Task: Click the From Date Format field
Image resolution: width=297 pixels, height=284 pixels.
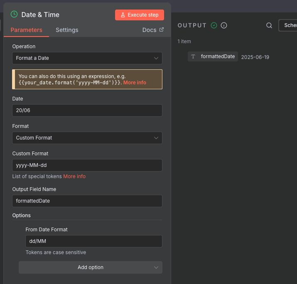Action: pos(94,241)
